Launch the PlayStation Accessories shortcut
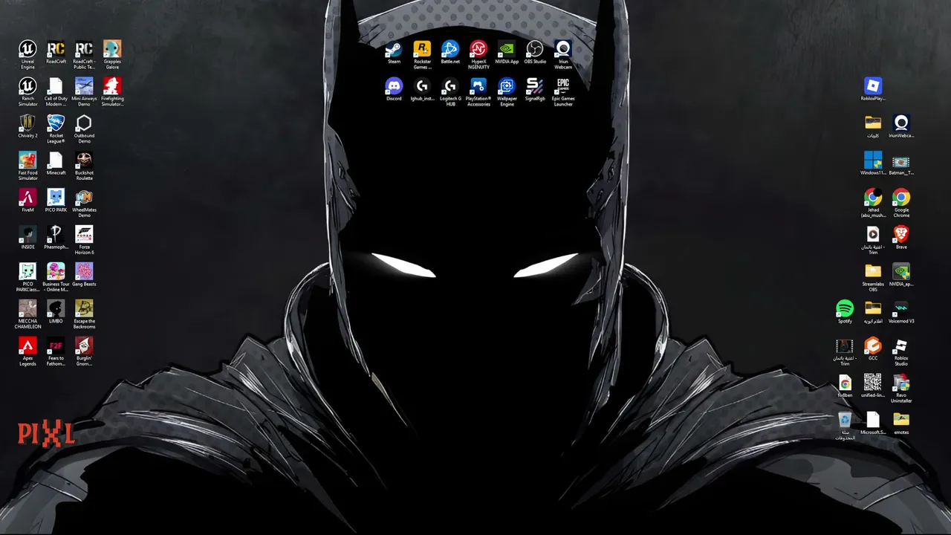951x535 pixels. [478, 91]
